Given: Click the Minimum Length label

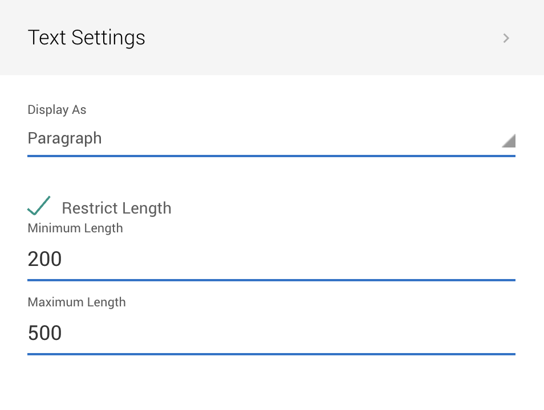Looking at the screenshot, I should 75,228.
